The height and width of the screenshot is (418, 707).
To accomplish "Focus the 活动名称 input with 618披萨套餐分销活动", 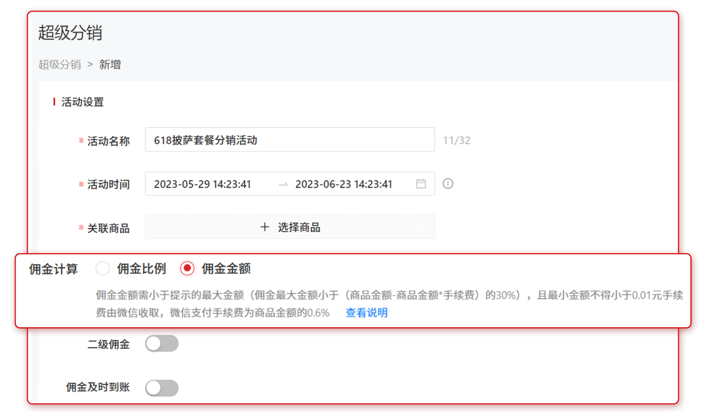I will 289,140.
